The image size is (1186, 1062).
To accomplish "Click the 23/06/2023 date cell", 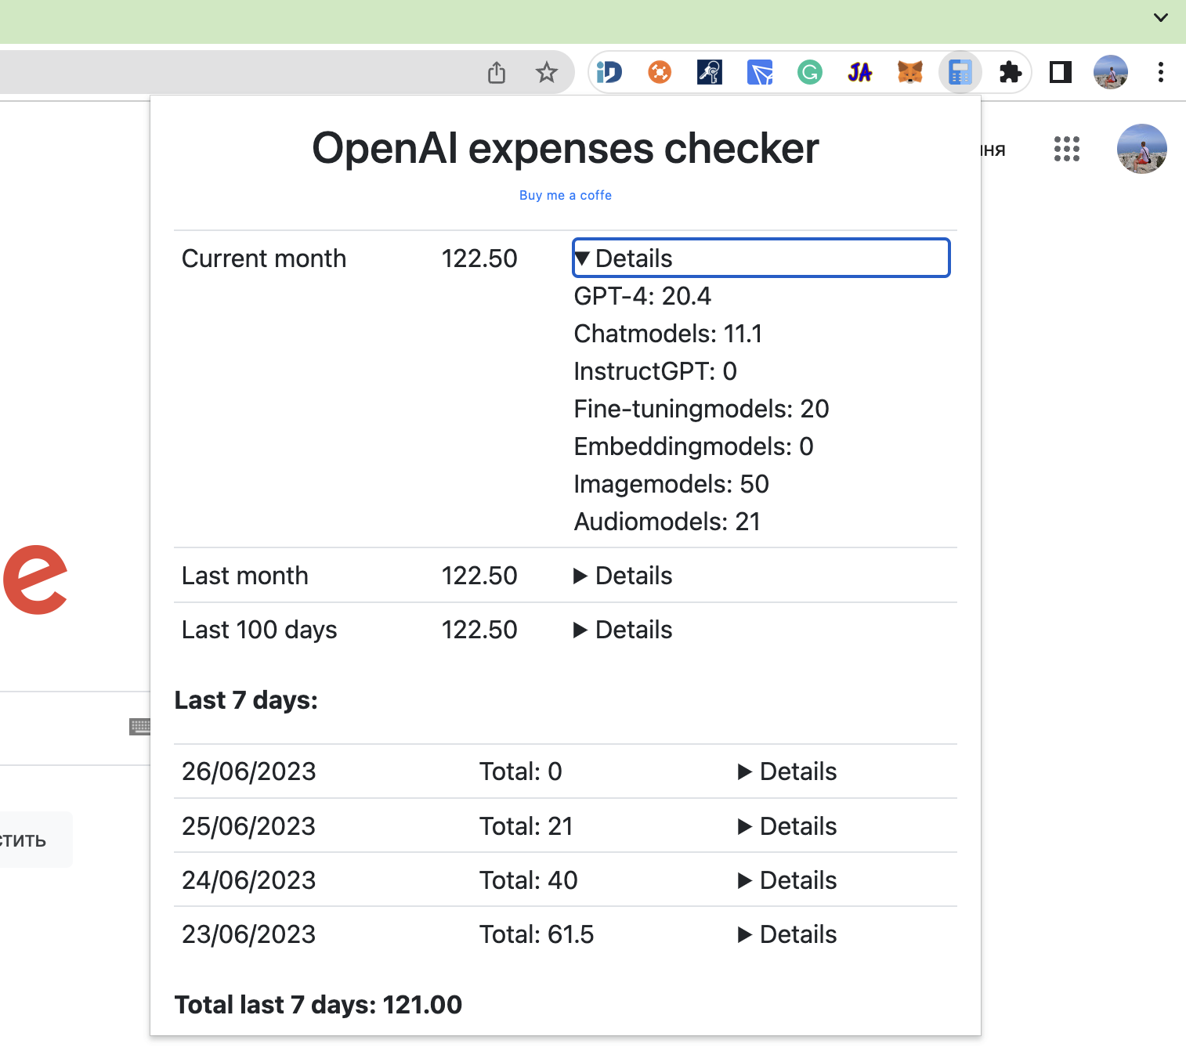I will (249, 934).
